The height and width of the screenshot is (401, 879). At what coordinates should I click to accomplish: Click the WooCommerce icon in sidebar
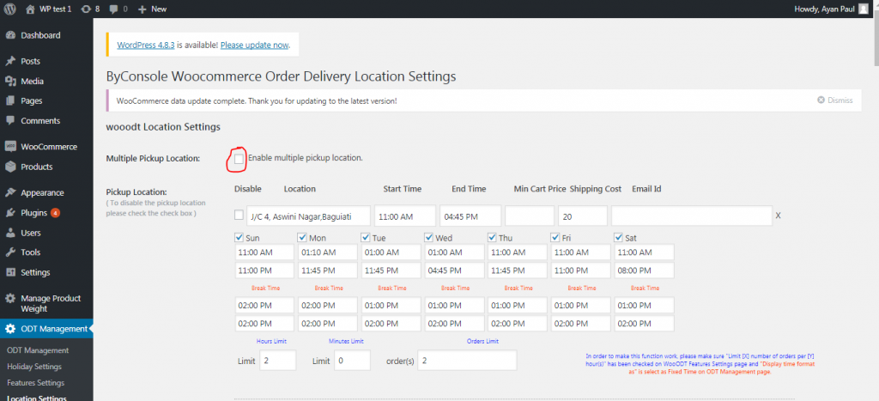(x=10, y=146)
